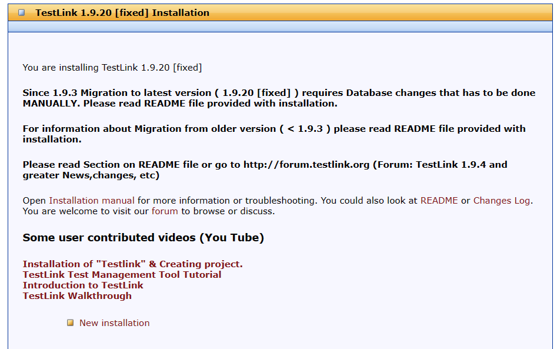Viewport: 557px width, 349px height.
Task: Start the New installation link
Action: pos(114,323)
